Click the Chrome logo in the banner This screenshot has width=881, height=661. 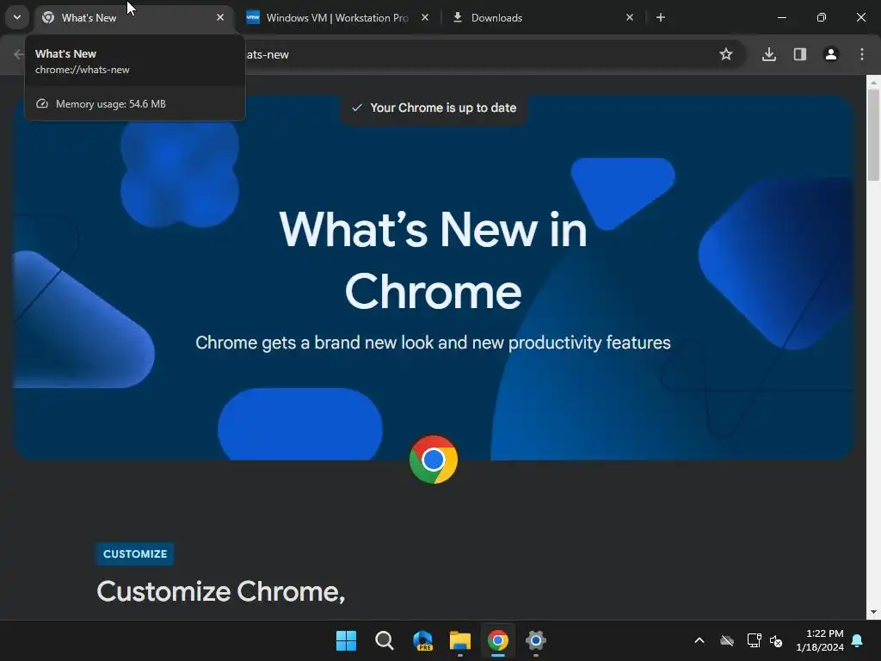434,460
